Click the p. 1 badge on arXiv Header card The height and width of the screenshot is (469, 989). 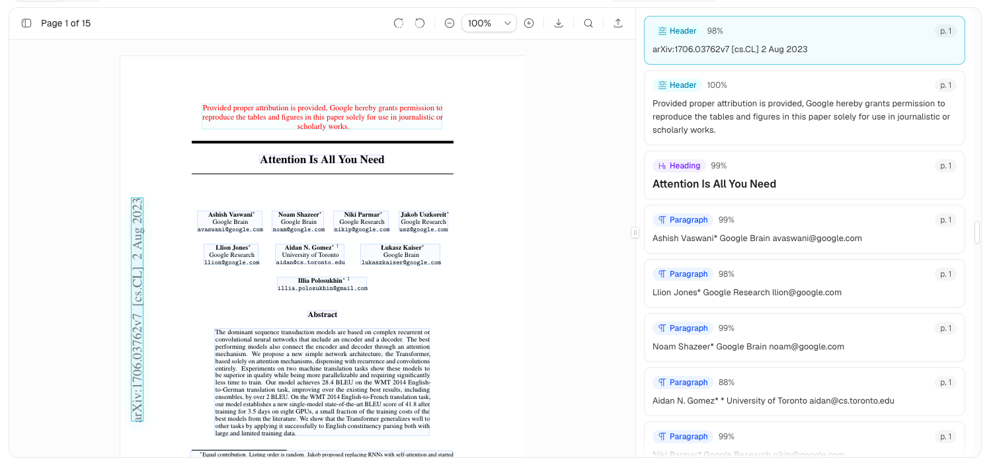[946, 31]
